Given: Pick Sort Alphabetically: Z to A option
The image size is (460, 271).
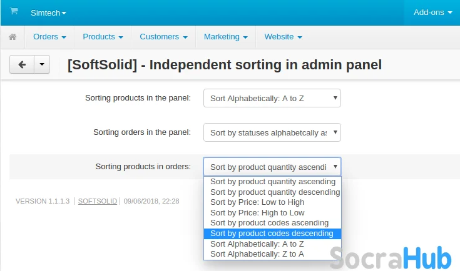Looking at the screenshot, I should 257,254.
